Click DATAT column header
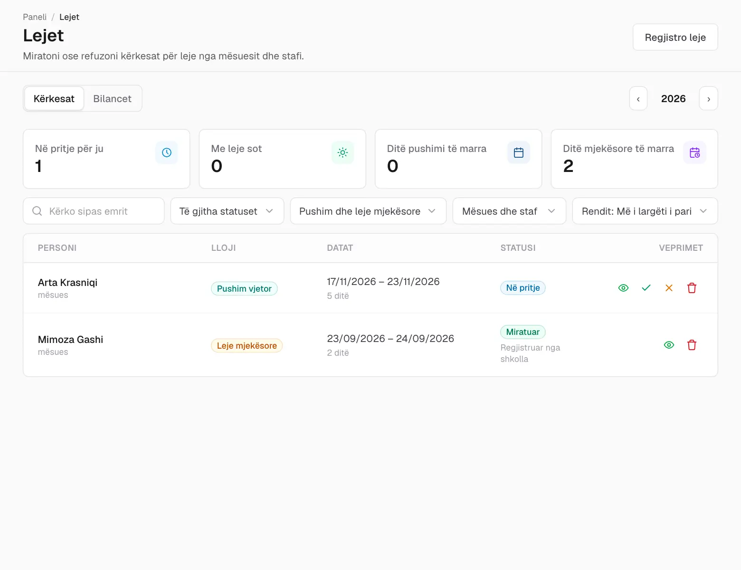 coord(340,248)
